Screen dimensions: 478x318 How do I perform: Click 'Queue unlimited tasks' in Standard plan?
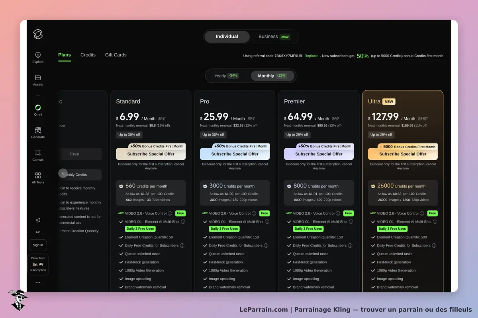[143, 254]
